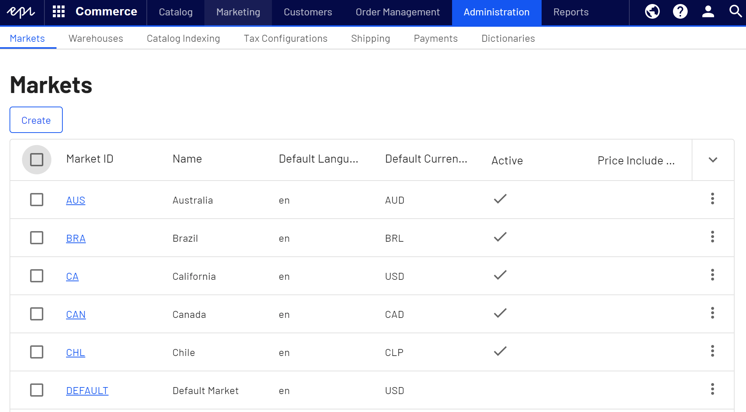Open the Tax Configurations tab

coord(285,38)
